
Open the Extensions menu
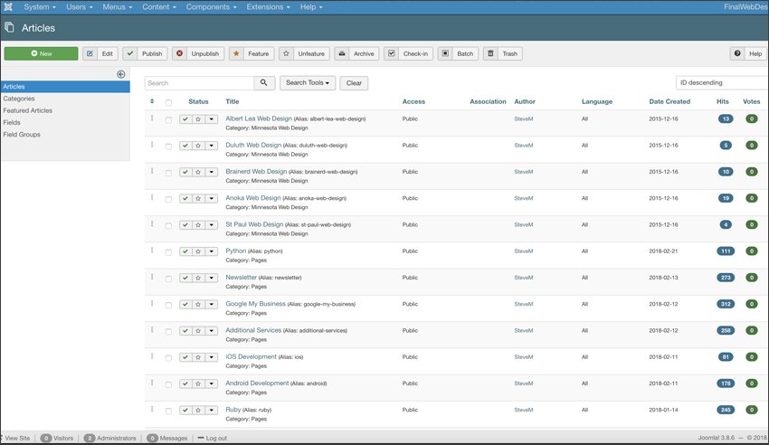268,7
